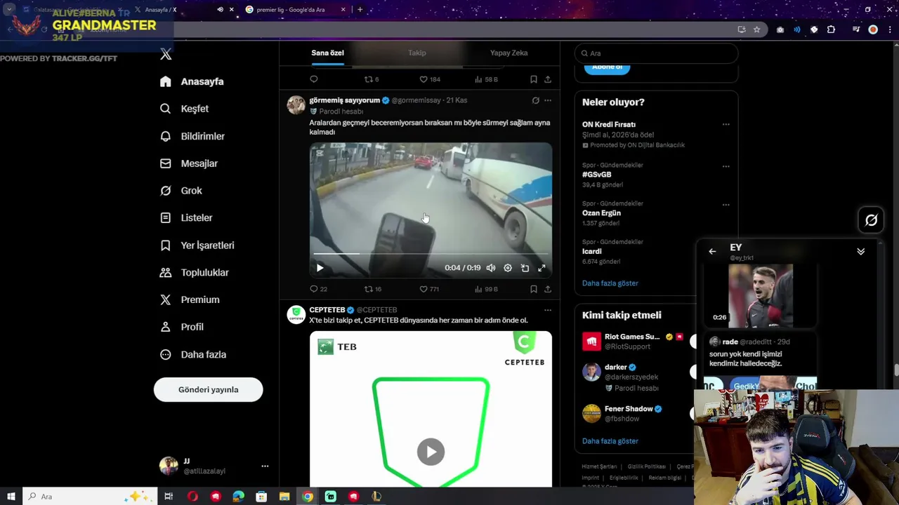Open Mesajlar in the sidebar
The image size is (899, 505).
189,163
